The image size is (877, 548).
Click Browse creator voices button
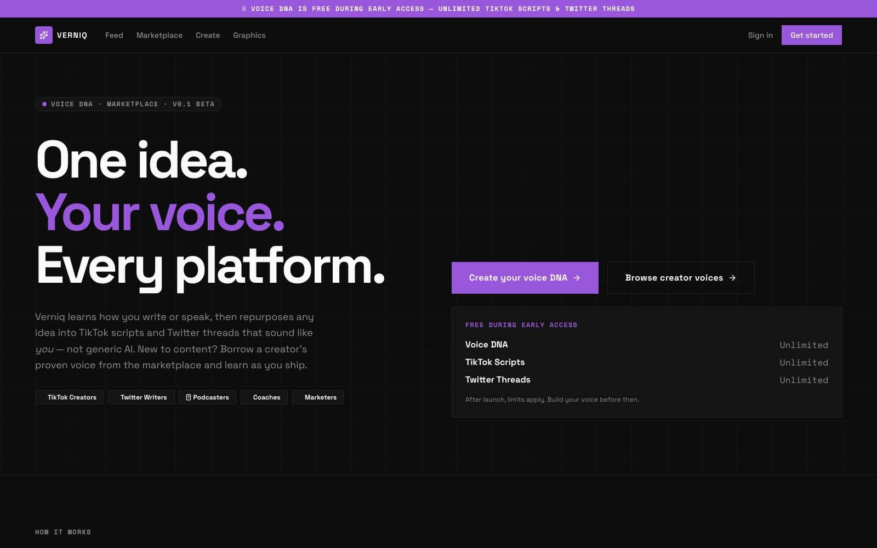point(681,278)
